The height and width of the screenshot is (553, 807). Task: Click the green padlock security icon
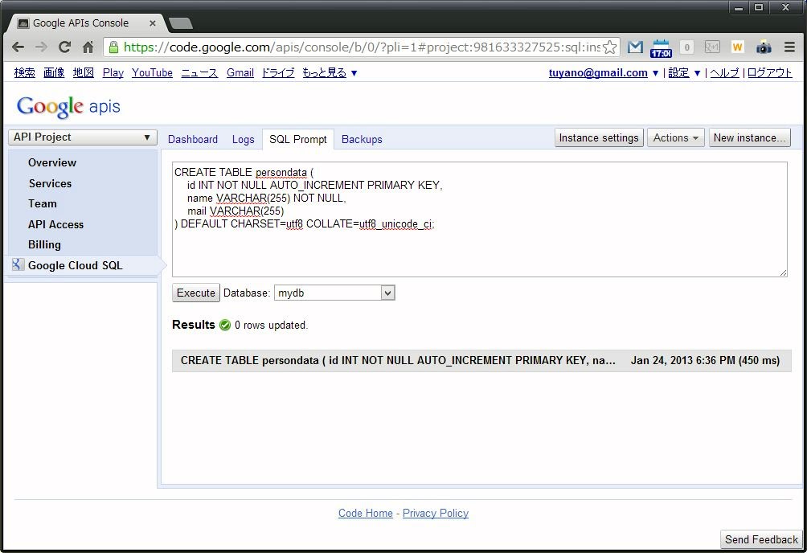click(x=114, y=47)
